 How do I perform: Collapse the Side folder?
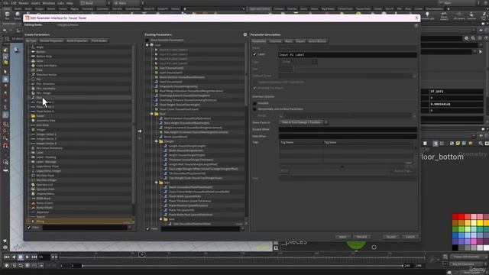point(157,183)
